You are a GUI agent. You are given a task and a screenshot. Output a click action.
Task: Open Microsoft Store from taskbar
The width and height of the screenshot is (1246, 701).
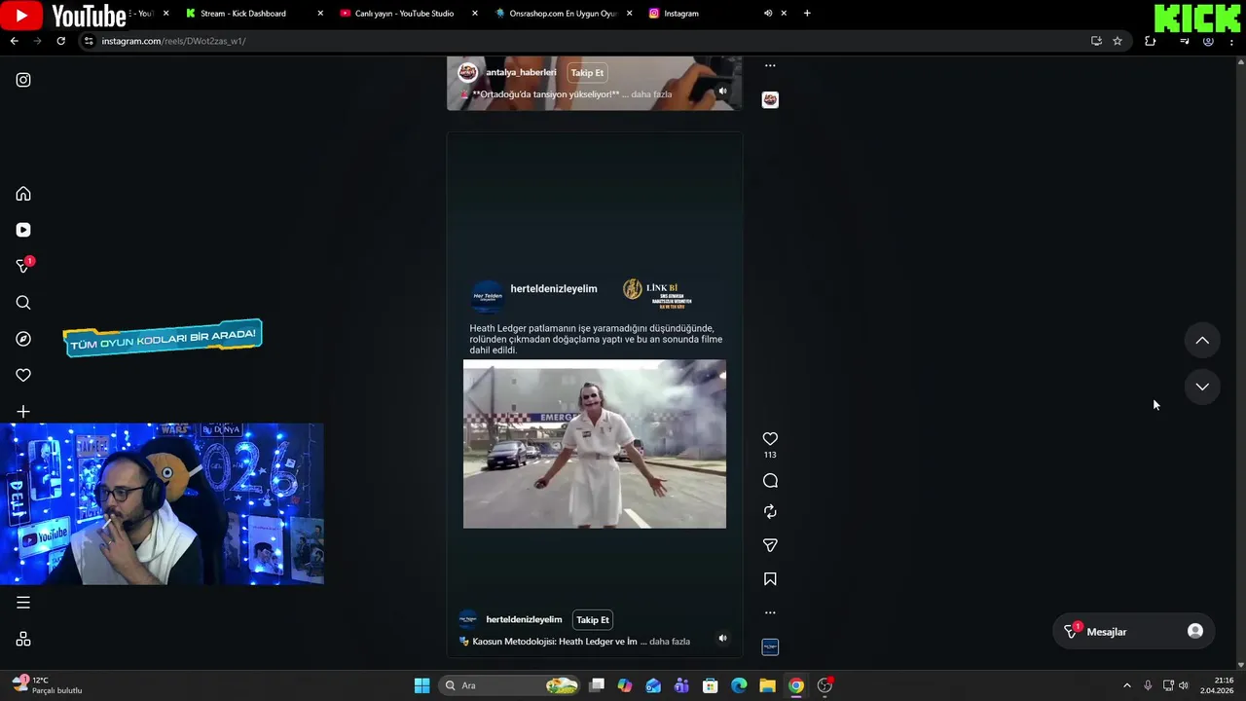[x=711, y=685]
